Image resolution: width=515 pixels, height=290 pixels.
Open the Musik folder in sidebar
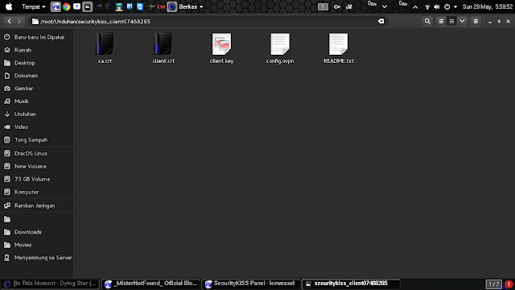coord(36,101)
